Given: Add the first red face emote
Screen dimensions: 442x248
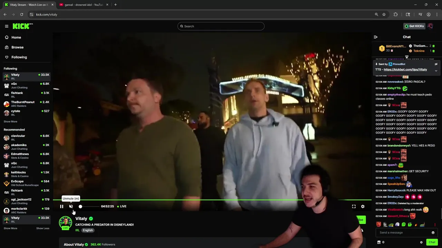Looking at the screenshot, I should pos(378,225).
